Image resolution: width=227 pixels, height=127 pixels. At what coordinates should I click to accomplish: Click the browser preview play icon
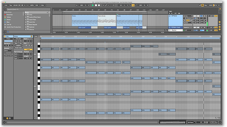pyautogui.click(x=8, y=32)
